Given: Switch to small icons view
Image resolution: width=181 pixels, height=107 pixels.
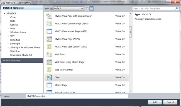Looking at the screenshot, I should pos(87,8).
